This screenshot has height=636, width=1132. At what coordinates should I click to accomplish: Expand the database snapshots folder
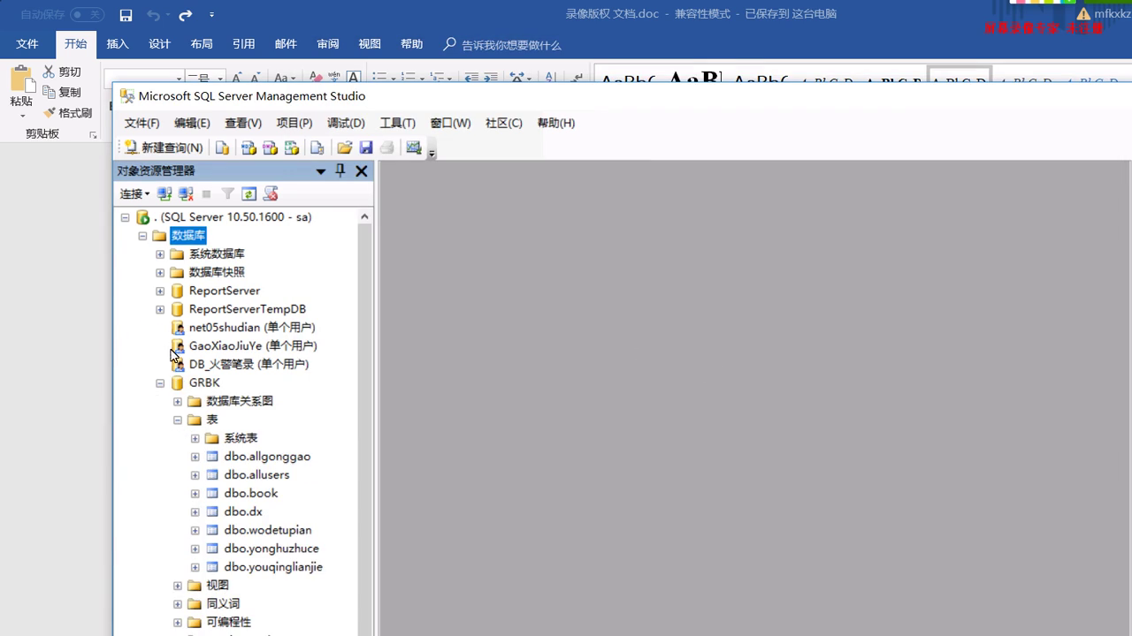click(160, 273)
